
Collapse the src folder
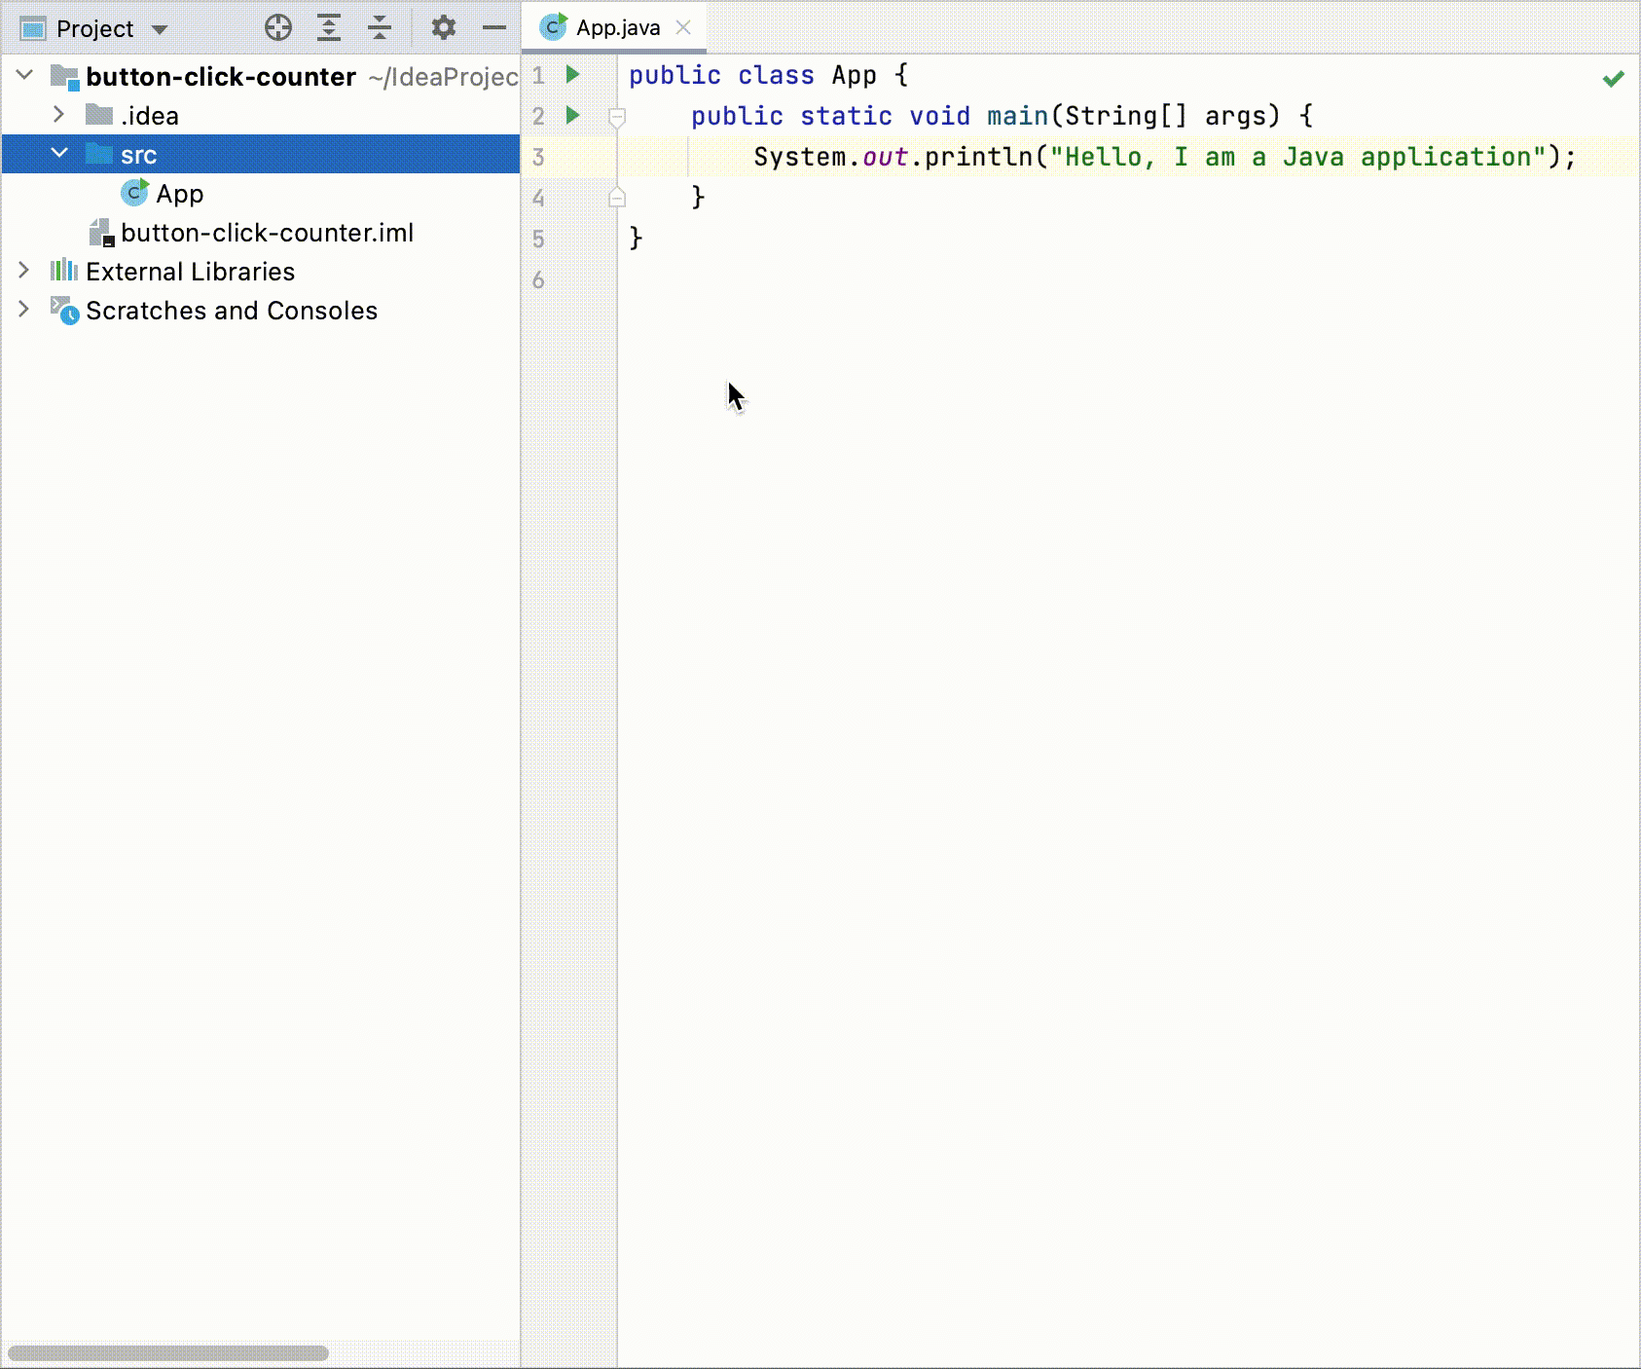tap(60, 153)
